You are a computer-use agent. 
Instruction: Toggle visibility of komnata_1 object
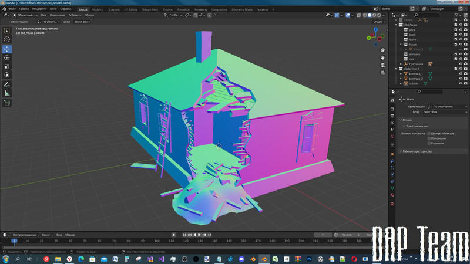tap(461, 74)
